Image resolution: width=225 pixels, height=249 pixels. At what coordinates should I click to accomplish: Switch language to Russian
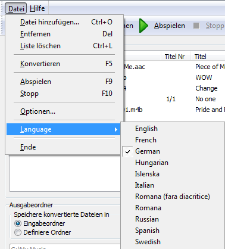click(173, 219)
